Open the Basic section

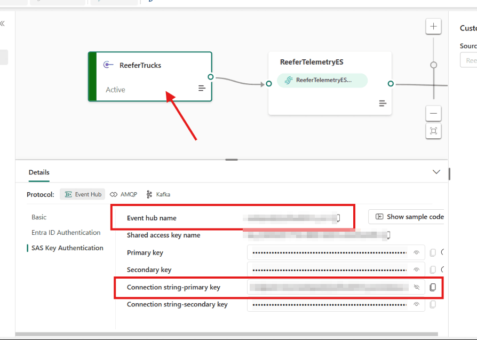(x=39, y=217)
